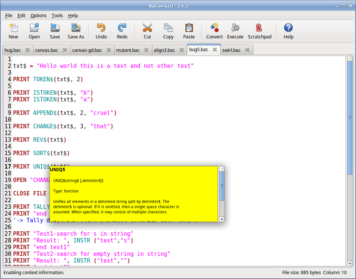The image size is (356, 279).
Task: Close the canvas.bac tab
Action: (x=65, y=50)
